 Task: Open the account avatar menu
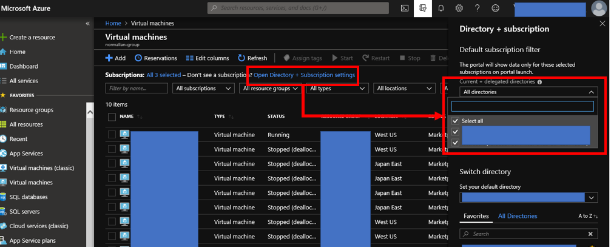point(598,8)
